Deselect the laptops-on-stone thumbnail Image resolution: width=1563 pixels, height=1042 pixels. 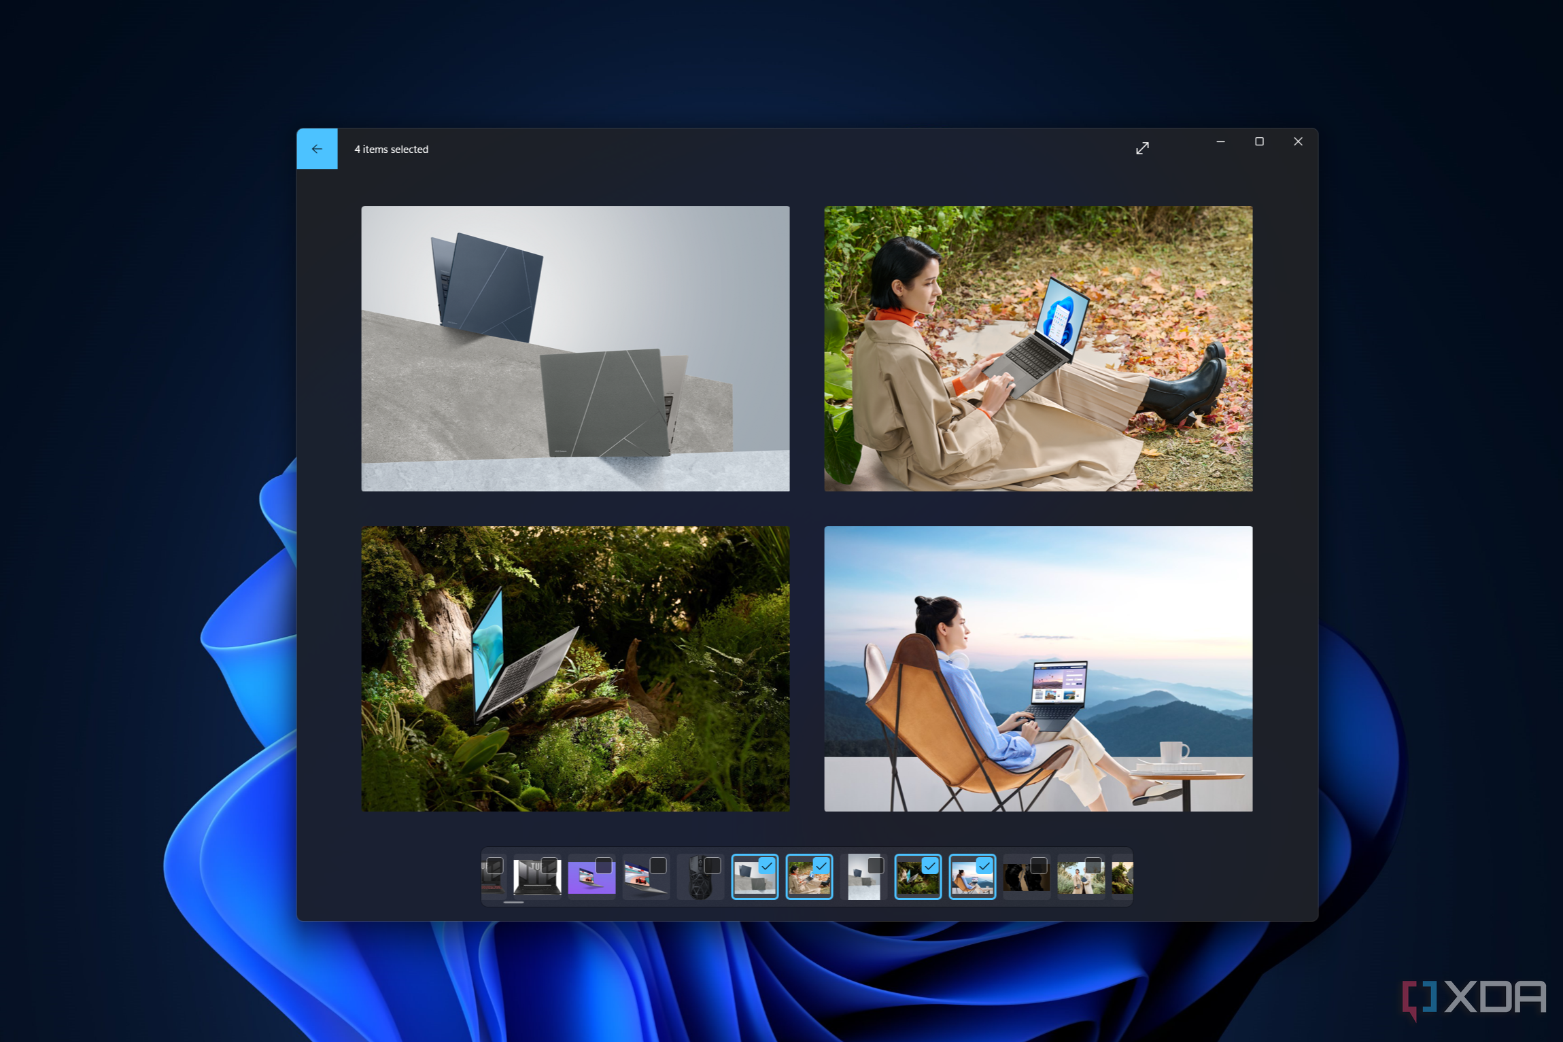coord(768,865)
